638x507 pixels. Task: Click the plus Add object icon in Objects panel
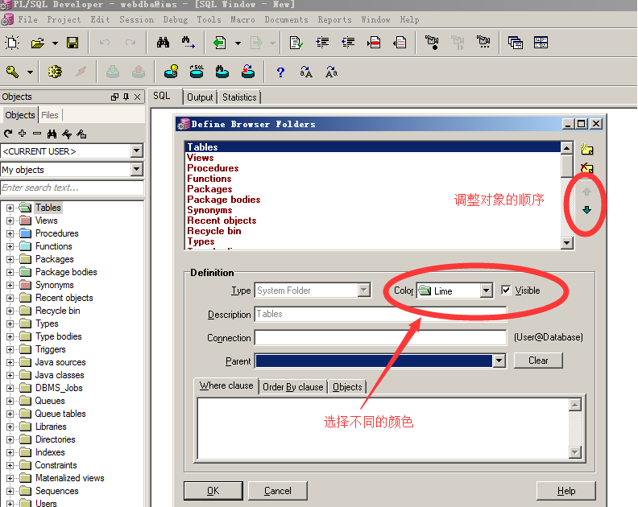[23, 134]
